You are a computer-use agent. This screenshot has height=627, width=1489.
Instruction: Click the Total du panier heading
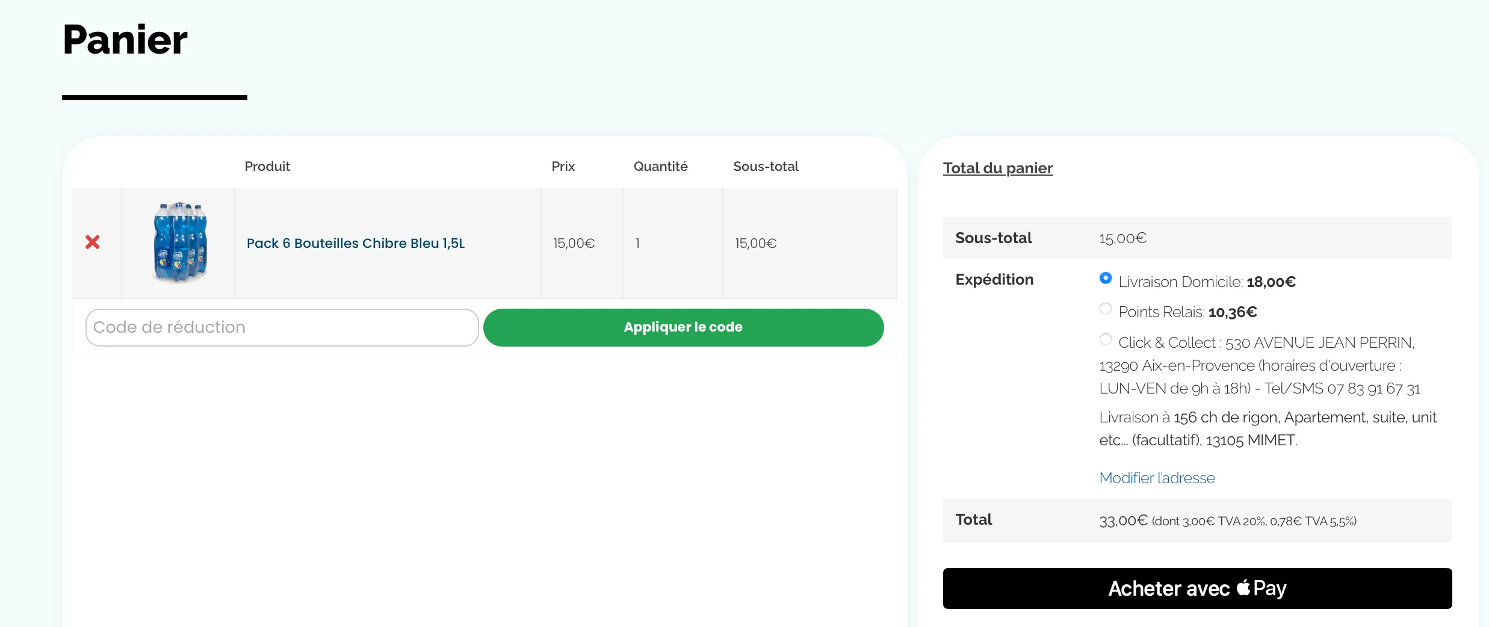998,168
